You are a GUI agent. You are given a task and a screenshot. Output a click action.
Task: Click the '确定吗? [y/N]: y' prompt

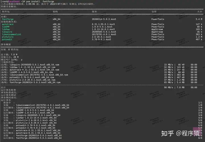tap(12, 60)
